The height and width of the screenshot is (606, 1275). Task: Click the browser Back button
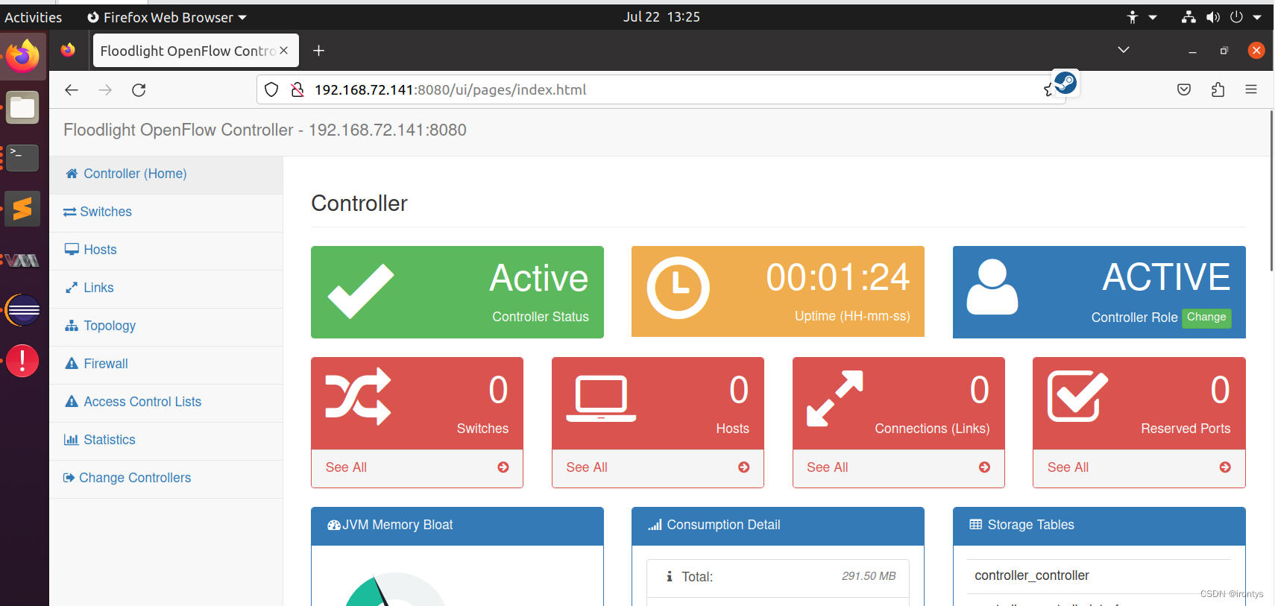(72, 90)
